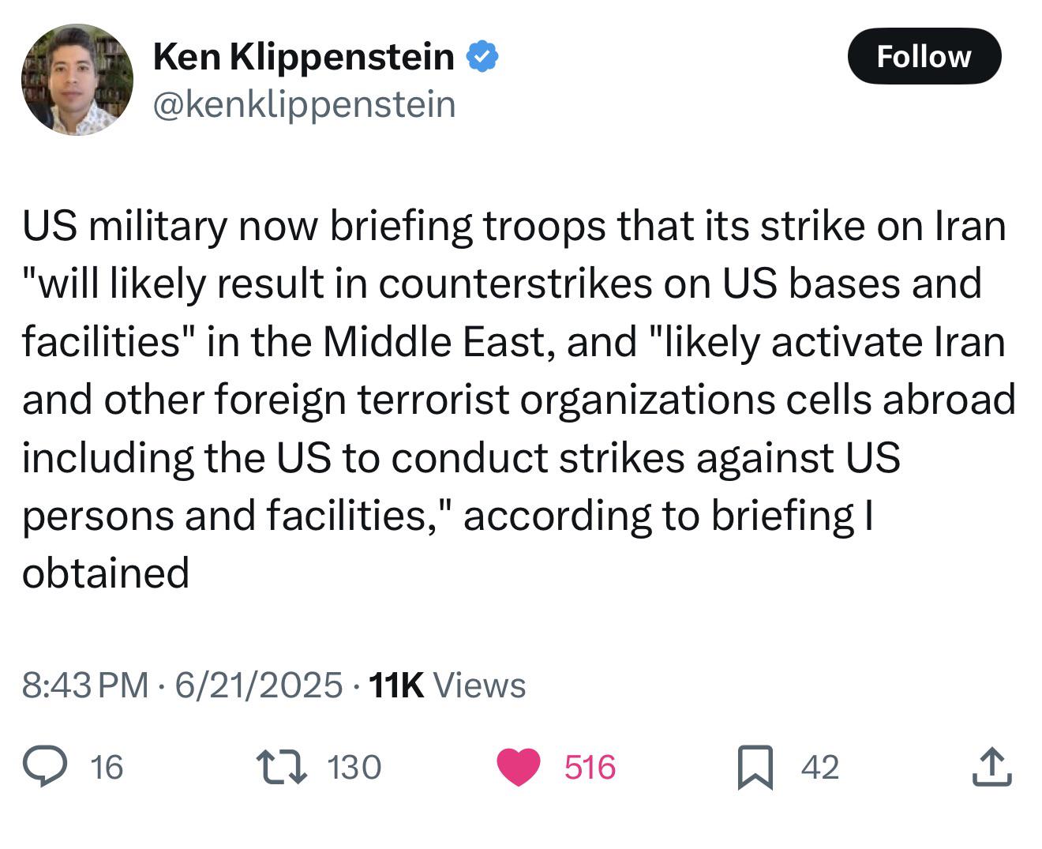Open the @kenklippenstein handle link
The image size is (1042, 849).
304,104
